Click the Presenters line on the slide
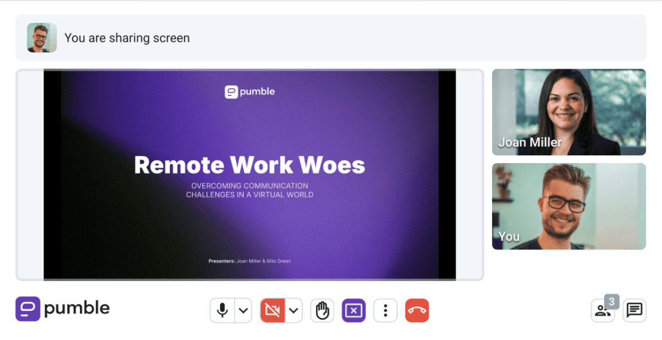The width and height of the screenshot is (662, 340). [x=249, y=261]
